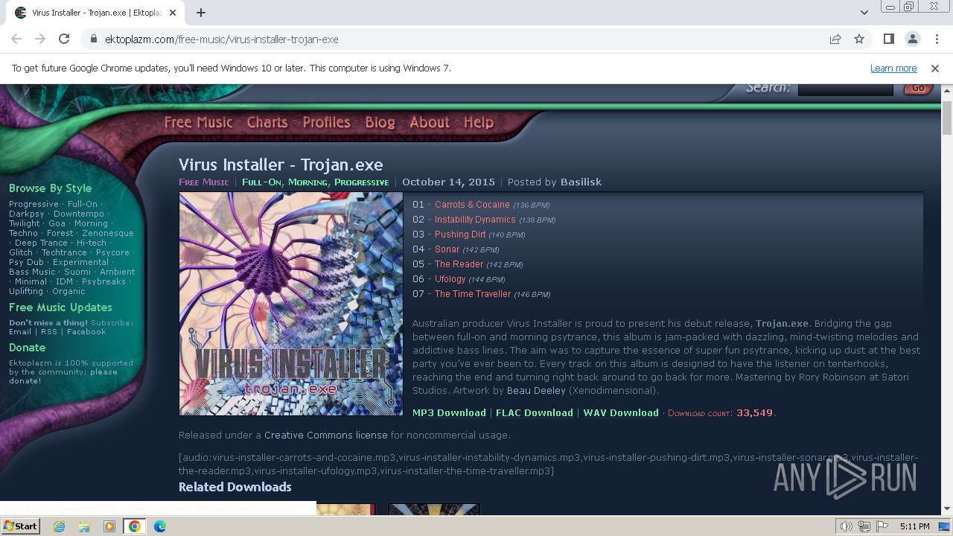Dismiss the Chrome update notice

pyautogui.click(x=935, y=68)
